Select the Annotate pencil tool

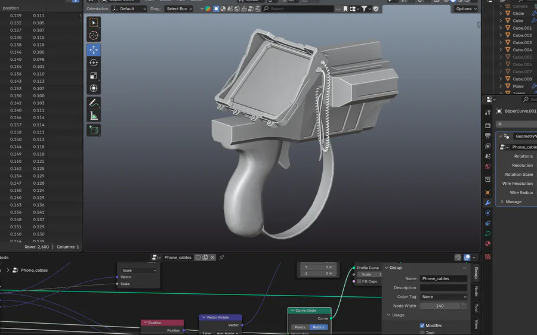click(94, 103)
